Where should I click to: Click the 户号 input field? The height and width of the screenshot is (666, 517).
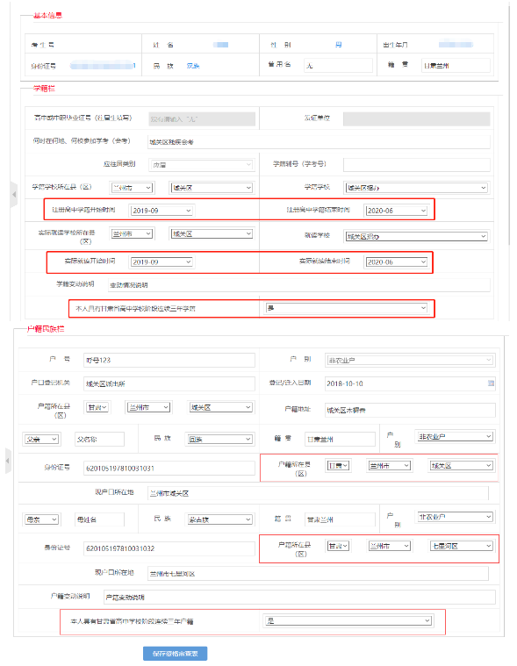pyautogui.click(x=169, y=360)
